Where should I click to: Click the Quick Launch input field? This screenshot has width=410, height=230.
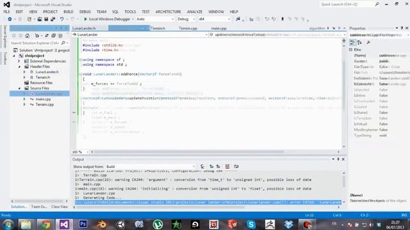pos(347,4)
